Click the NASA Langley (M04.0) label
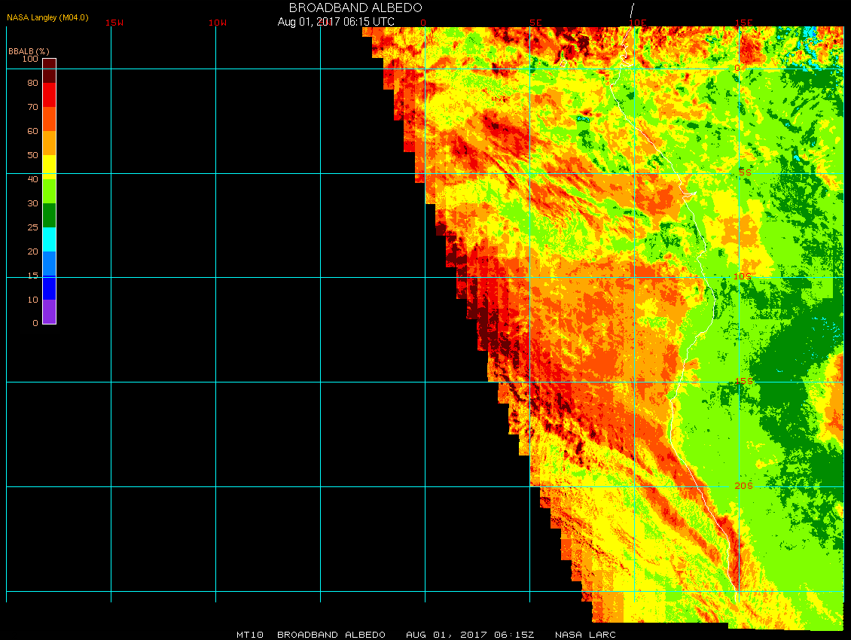 [x=47, y=17]
